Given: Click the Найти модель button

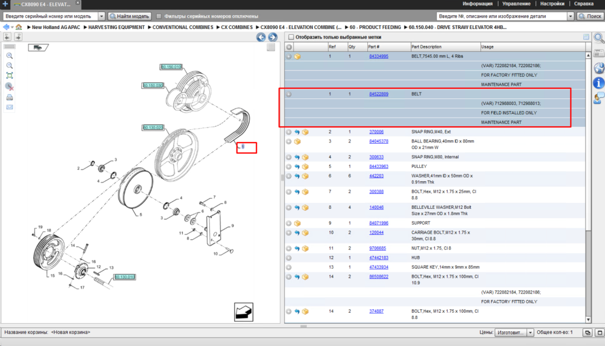Looking at the screenshot, I should tap(129, 16).
